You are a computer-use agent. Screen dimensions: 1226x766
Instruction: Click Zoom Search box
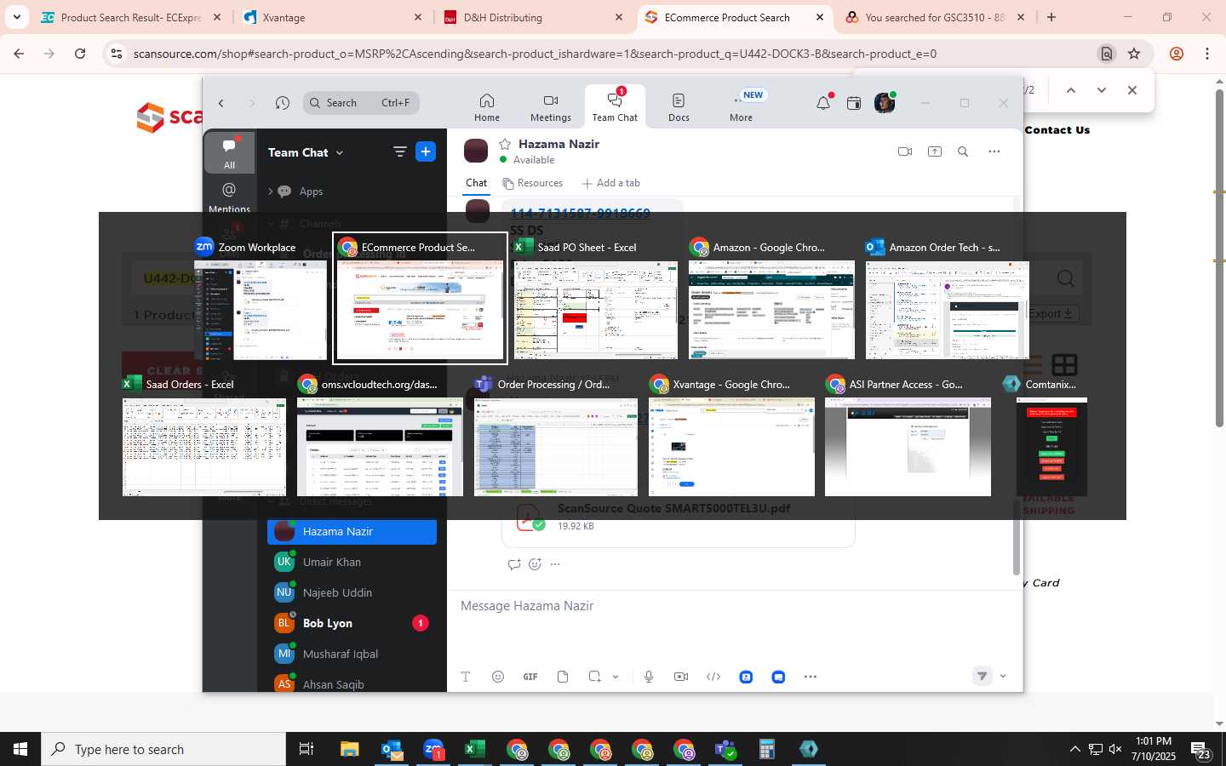pos(361,103)
